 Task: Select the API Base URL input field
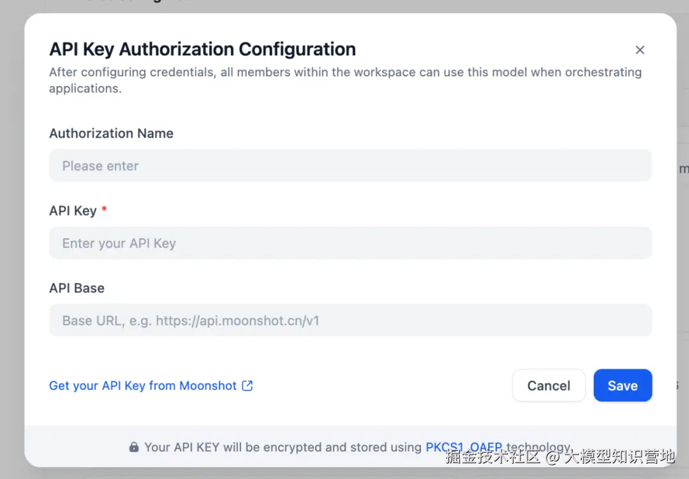click(350, 320)
